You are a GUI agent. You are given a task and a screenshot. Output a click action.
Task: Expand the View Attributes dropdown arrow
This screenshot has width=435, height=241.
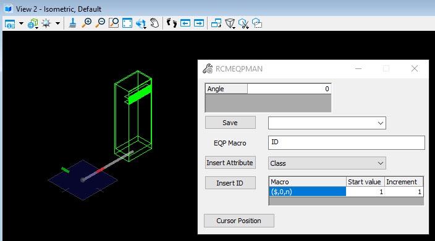click(21, 23)
